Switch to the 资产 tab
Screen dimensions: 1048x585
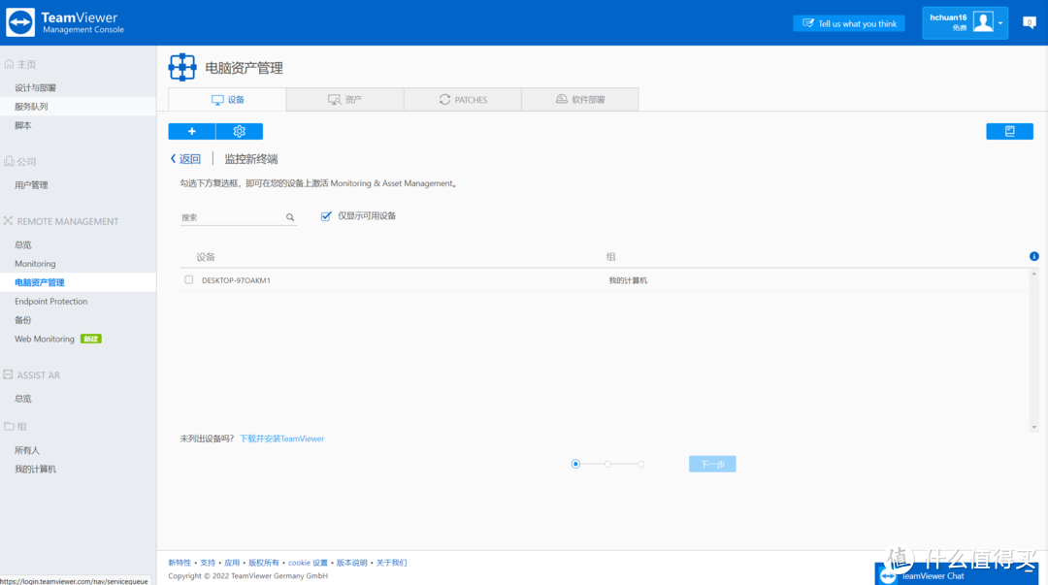344,100
